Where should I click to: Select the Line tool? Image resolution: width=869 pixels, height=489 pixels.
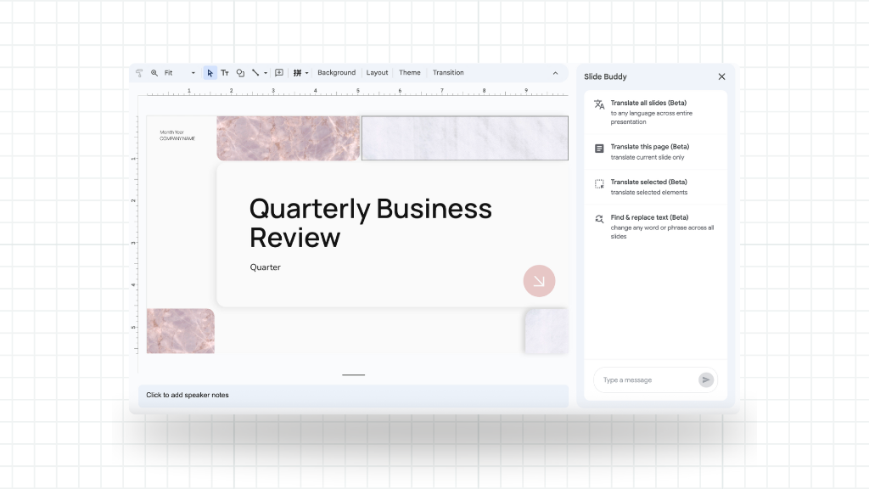coord(255,73)
